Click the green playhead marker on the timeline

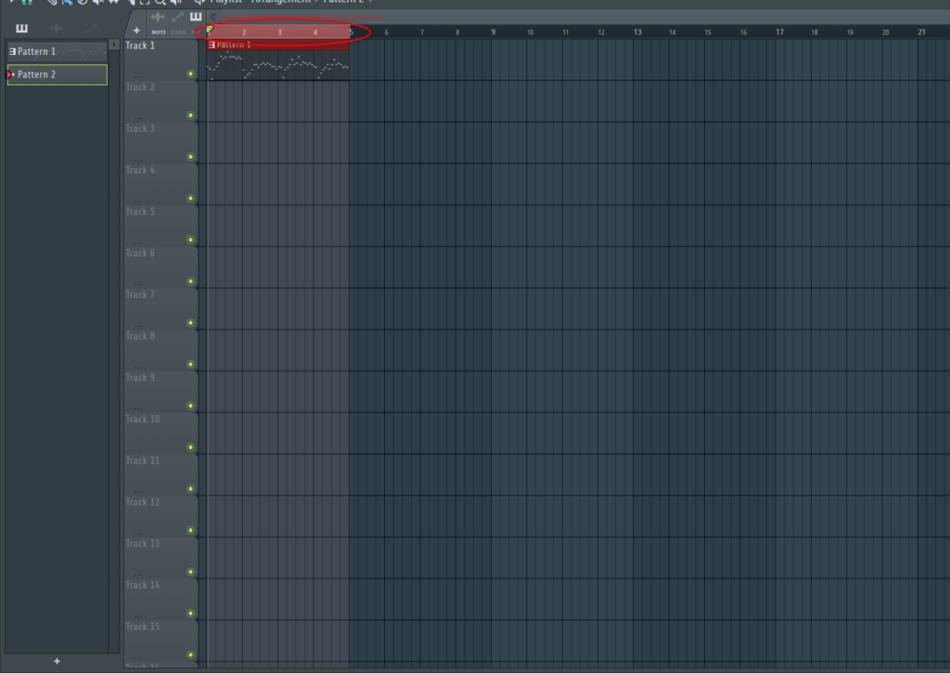[210, 29]
